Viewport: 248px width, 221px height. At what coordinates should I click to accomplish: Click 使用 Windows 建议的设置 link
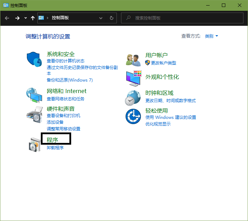coord(171,117)
